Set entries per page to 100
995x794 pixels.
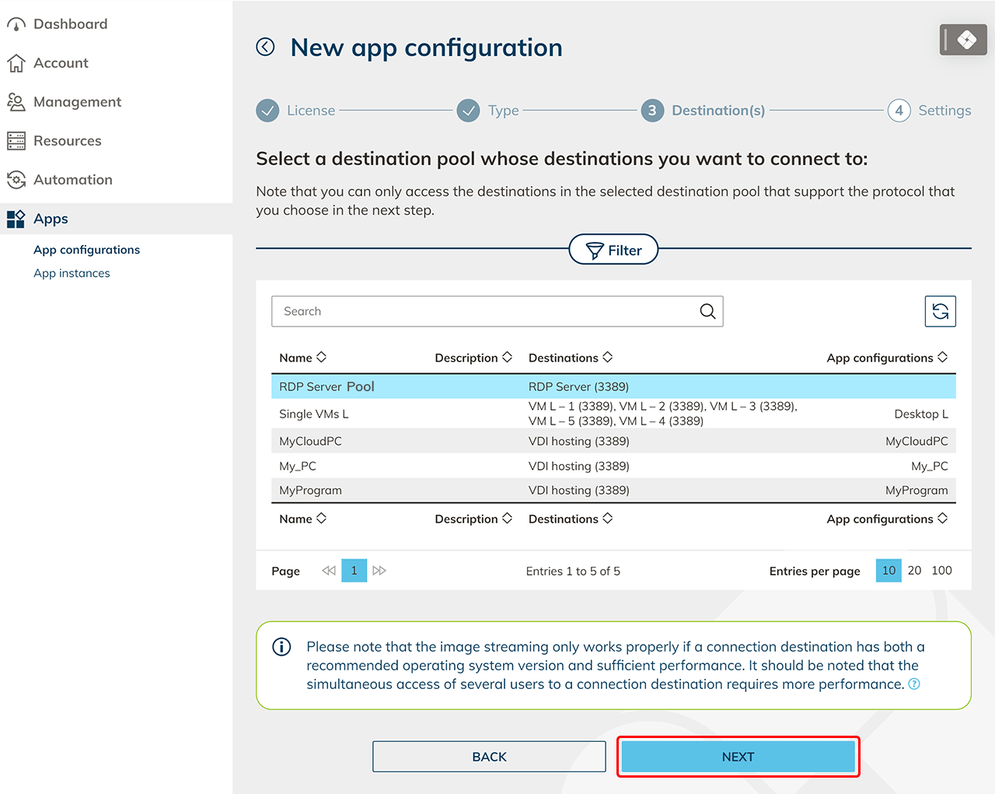[941, 571]
